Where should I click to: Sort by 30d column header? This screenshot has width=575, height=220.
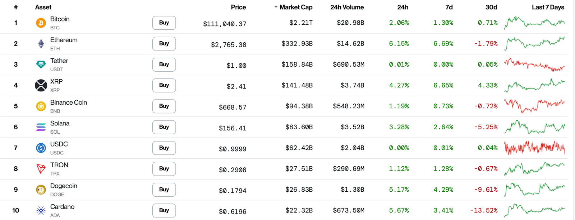[491, 7]
